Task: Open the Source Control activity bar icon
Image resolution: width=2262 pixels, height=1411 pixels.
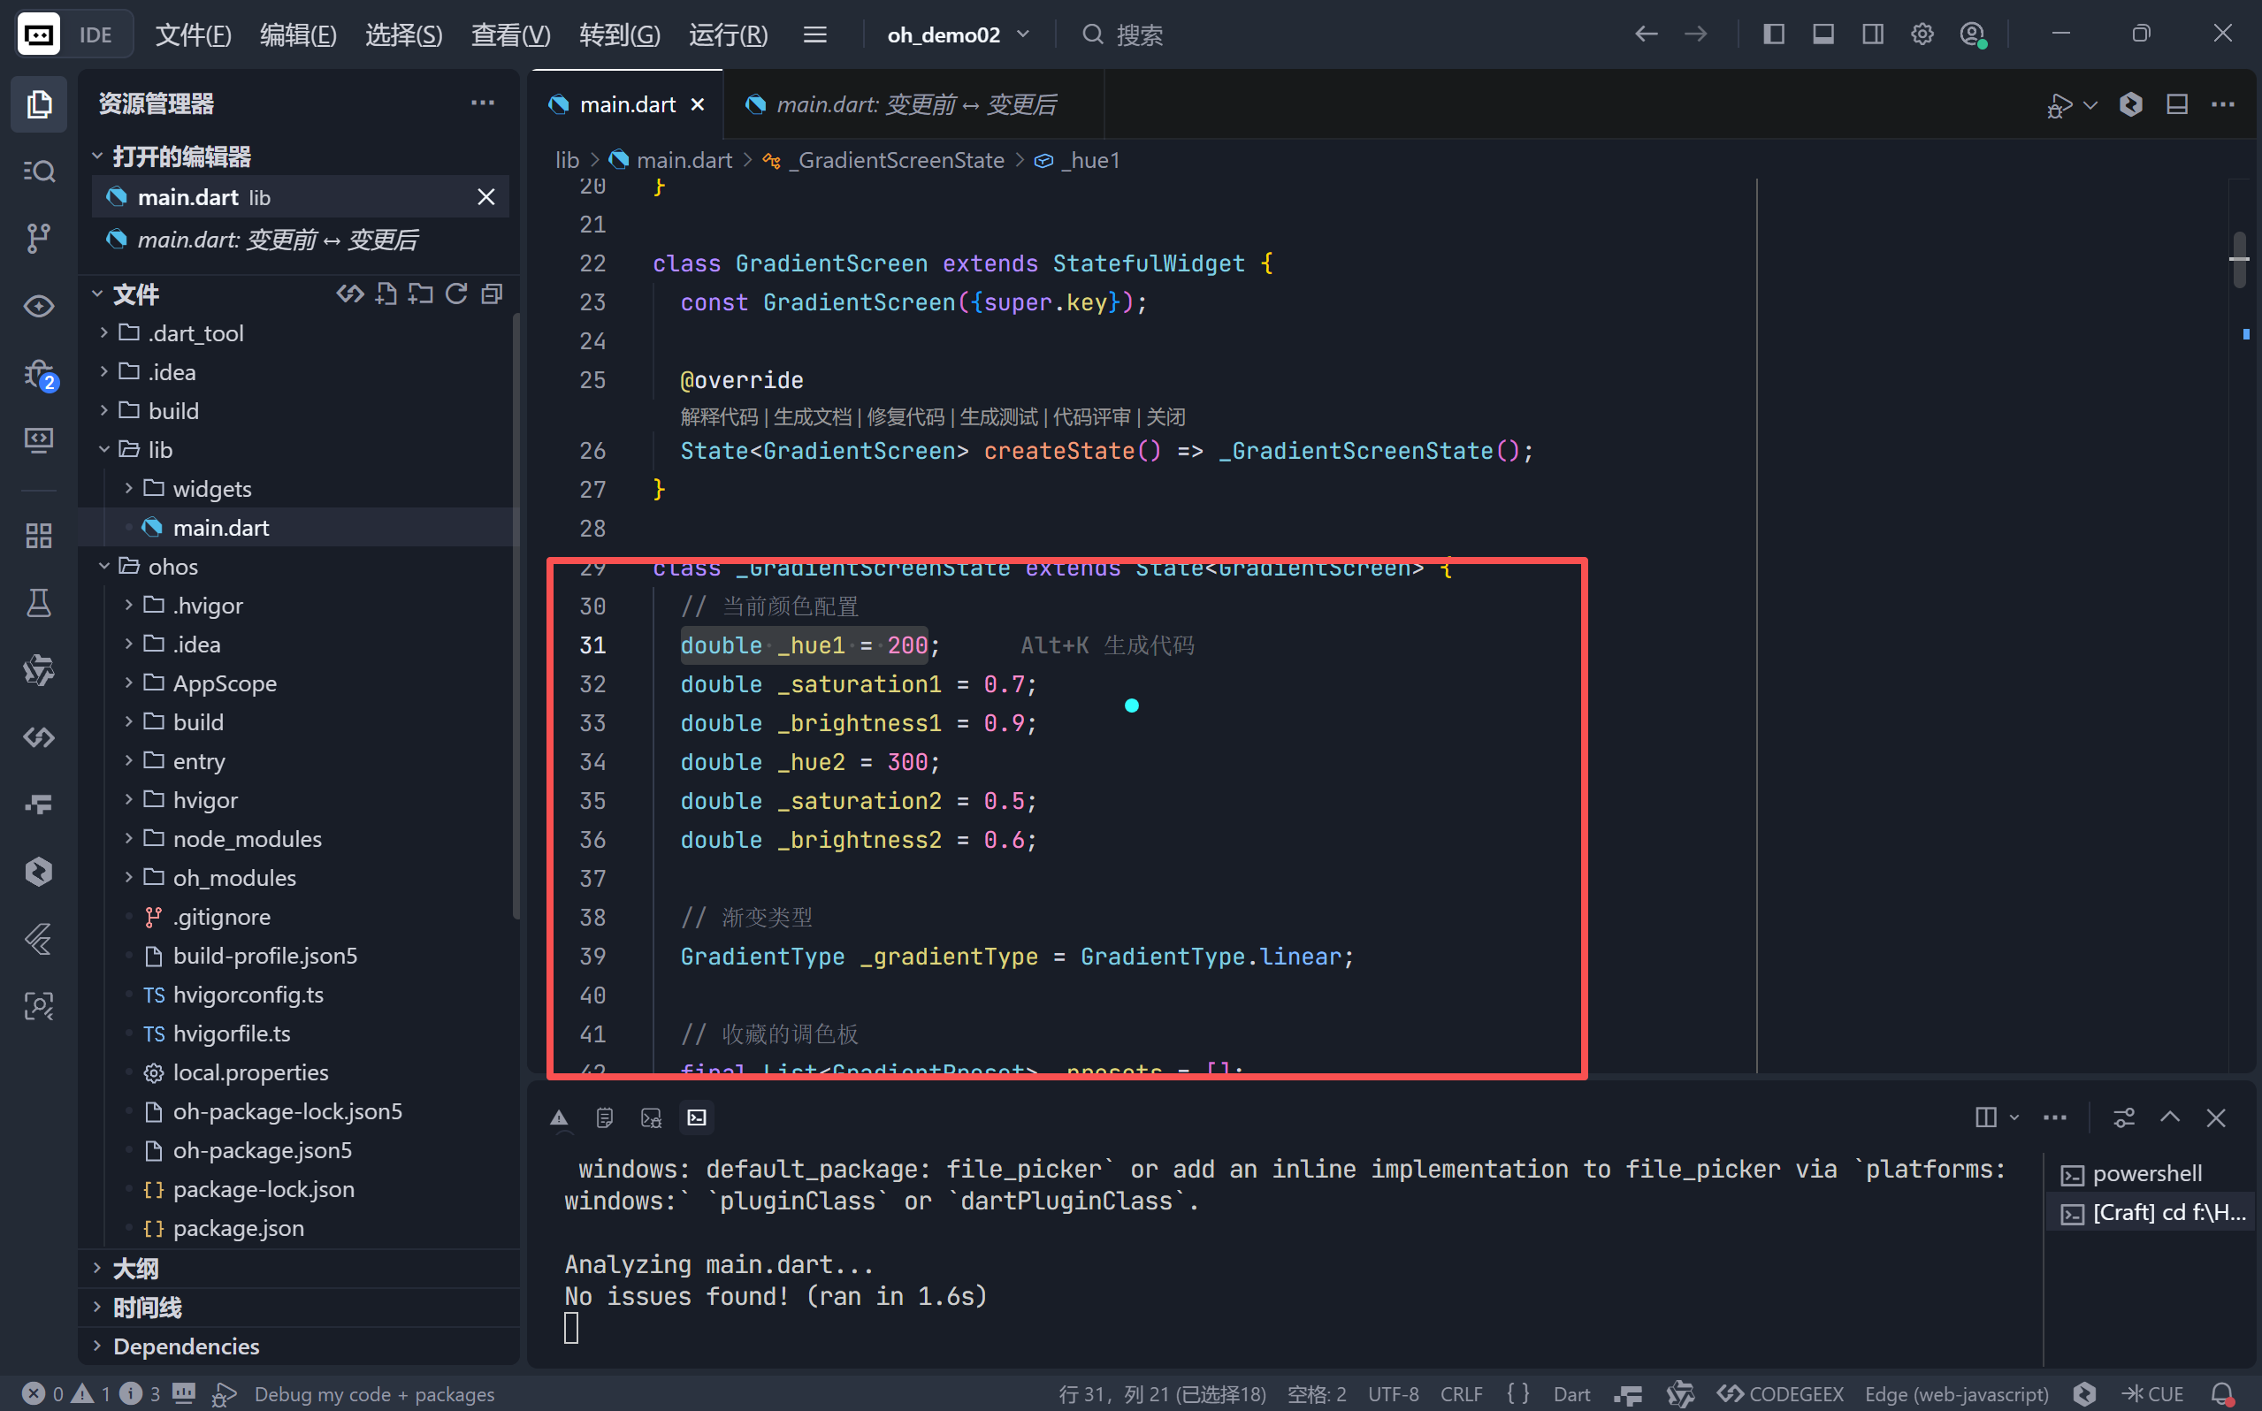Action: tap(38, 238)
